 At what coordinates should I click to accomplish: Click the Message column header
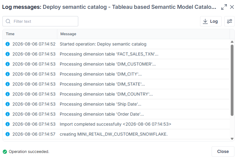[143, 34]
